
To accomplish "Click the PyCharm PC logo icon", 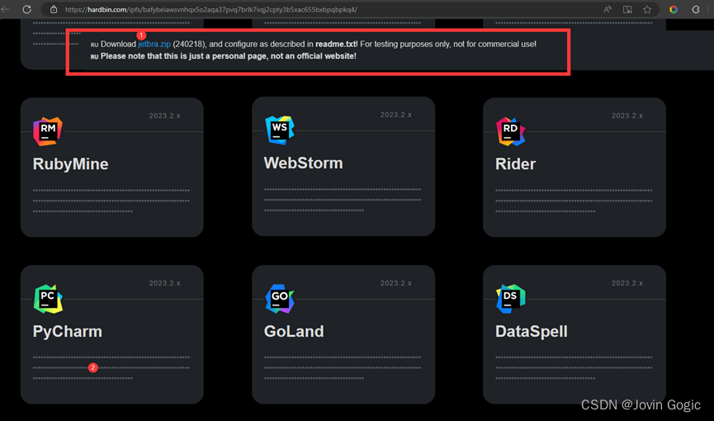I will coord(48,299).
